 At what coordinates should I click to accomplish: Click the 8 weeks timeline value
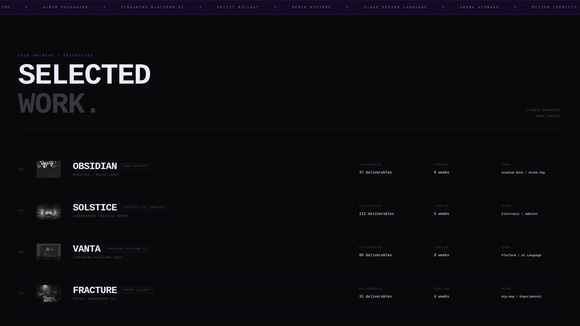441,255
